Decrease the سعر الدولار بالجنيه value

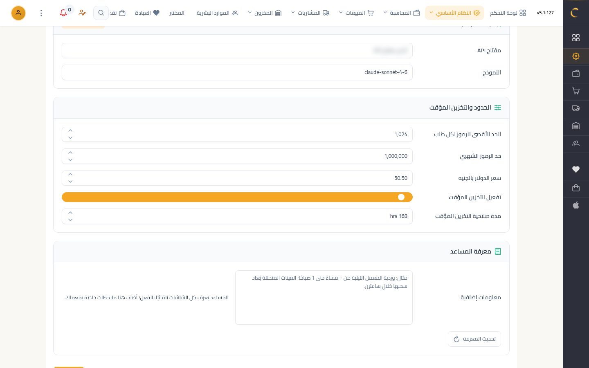coord(70,182)
